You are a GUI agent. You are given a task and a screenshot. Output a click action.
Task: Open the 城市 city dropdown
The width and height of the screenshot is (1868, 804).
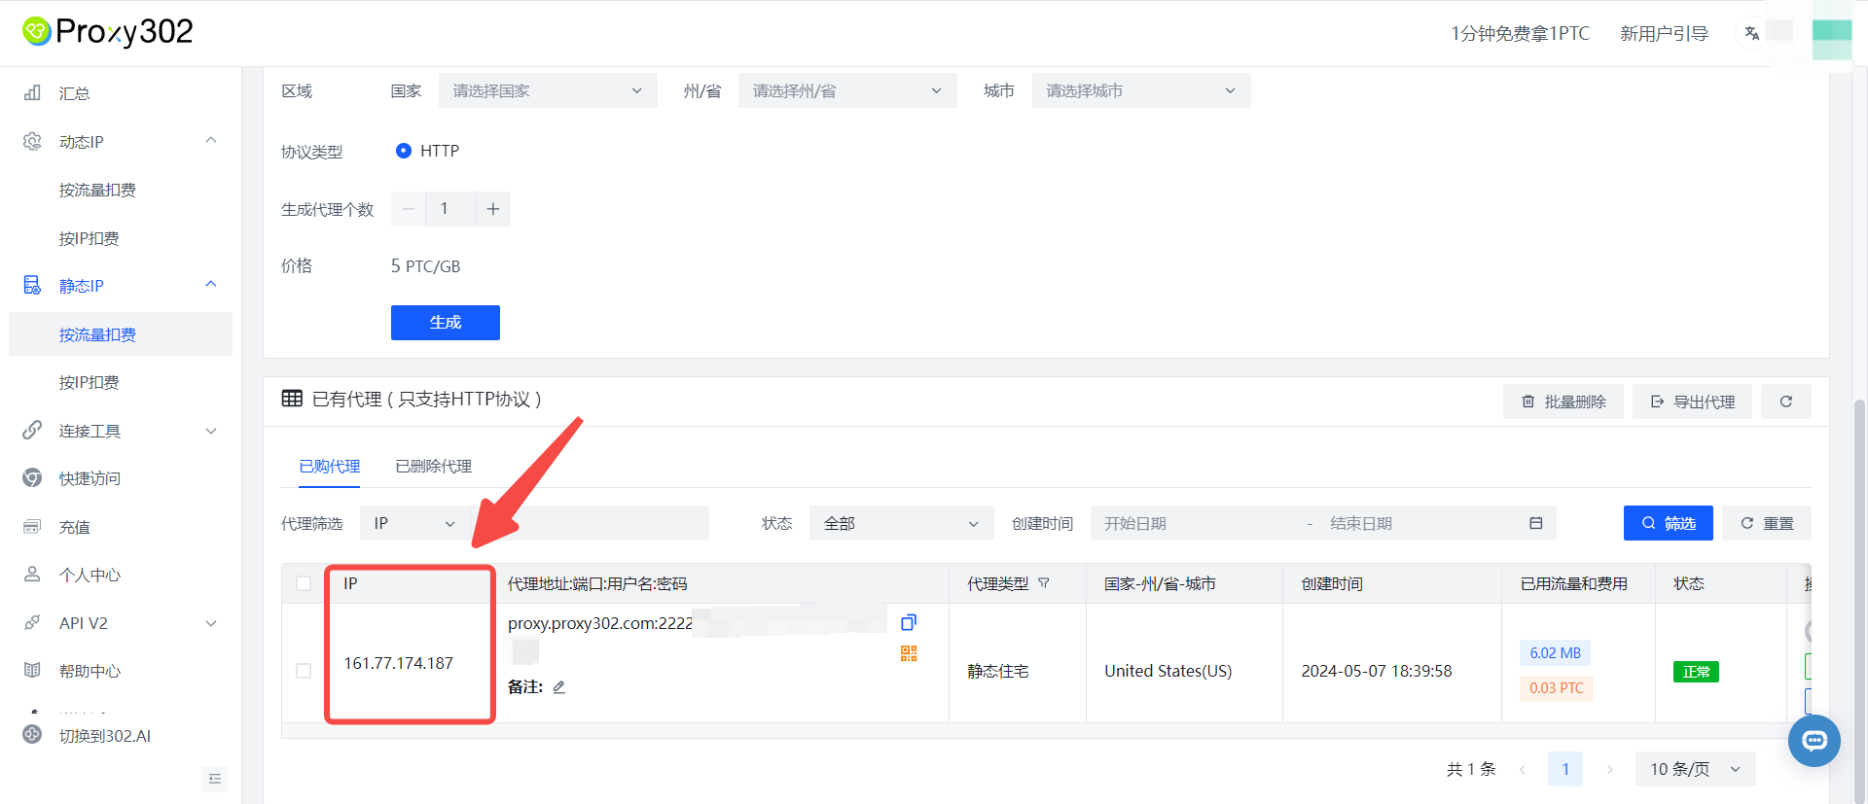coord(1141,90)
